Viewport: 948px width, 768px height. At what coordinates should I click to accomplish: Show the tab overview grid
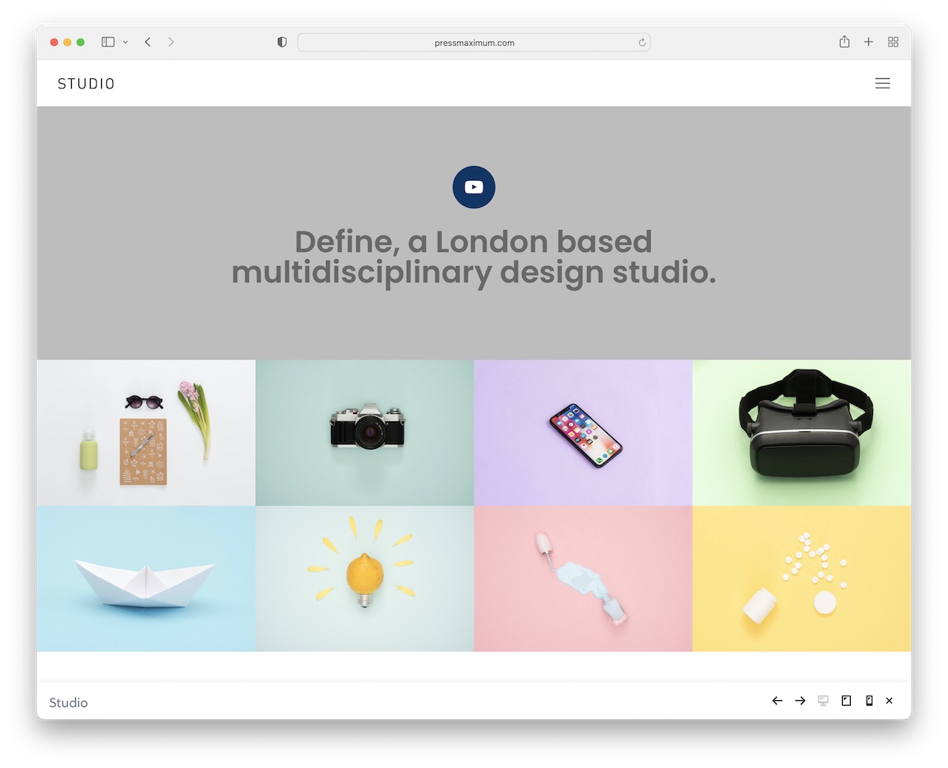893,42
